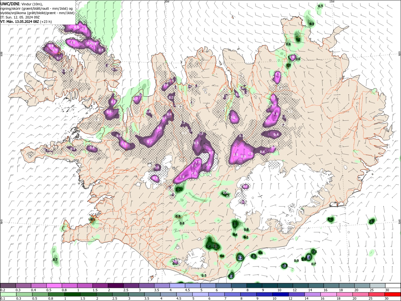The height and width of the screenshot is (301, 401).
Task: Click the 30 label in the rain legend row
Action: [387, 299]
